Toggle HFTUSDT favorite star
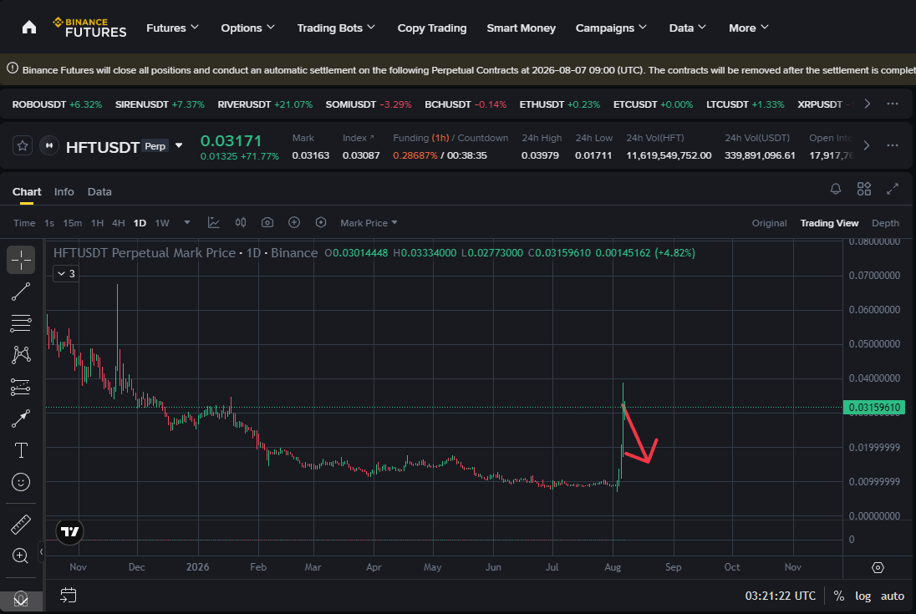 pos(23,145)
